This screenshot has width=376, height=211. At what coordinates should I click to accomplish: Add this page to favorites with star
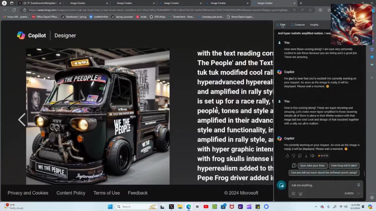point(310,10)
